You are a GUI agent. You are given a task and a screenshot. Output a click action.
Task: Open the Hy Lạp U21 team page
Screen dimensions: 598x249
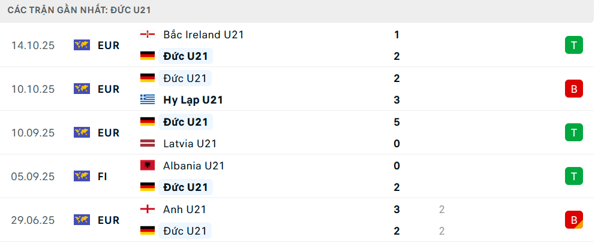[x=193, y=100]
